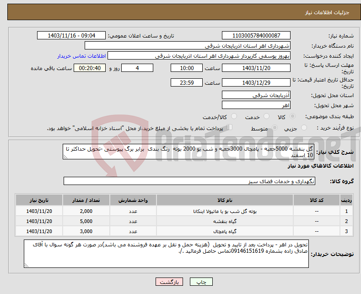
Task: Click the remaining time field 00:20:40
Action: [90, 68]
